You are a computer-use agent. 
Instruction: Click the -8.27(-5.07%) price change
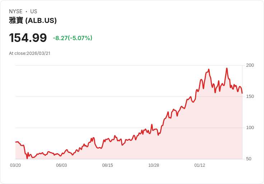(x=72, y=38)
